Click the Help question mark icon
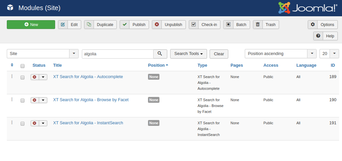The width and height of the screenshot is (342, 161). (x=318, y=36)
